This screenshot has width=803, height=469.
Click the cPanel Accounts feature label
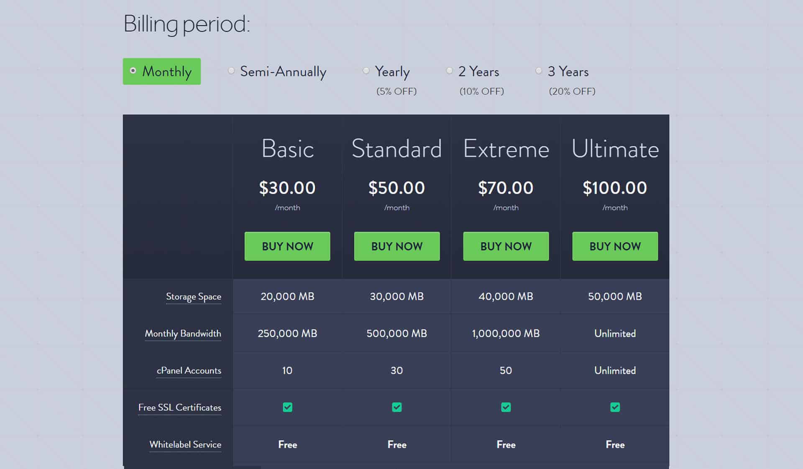189,370
